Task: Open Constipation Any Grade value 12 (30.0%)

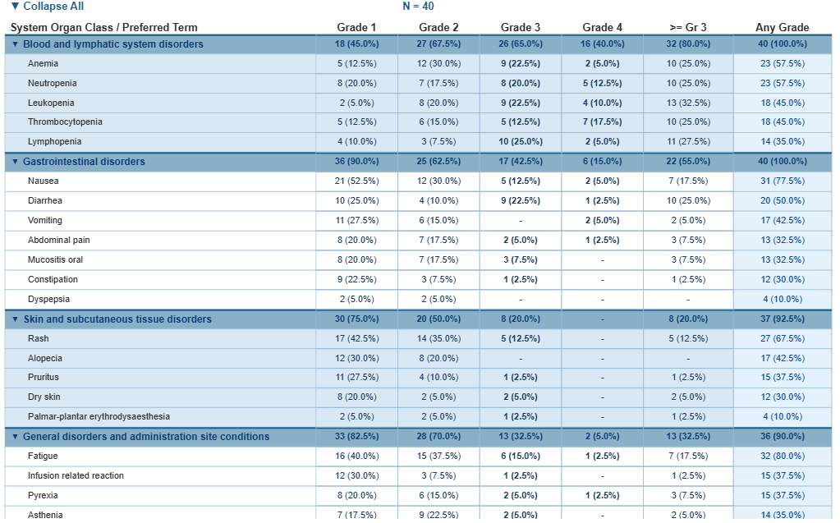Action: click(x=783, y=280)
